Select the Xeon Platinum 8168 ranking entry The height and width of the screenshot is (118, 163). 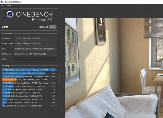pyautogui.click(x=29, y=70)
